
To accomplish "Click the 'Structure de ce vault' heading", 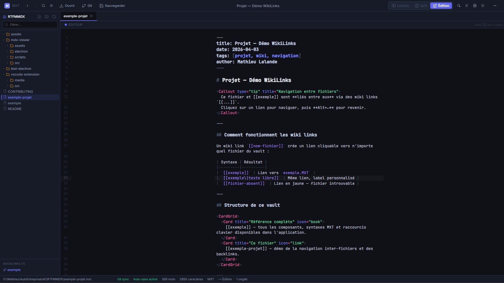I will [252, 205].
